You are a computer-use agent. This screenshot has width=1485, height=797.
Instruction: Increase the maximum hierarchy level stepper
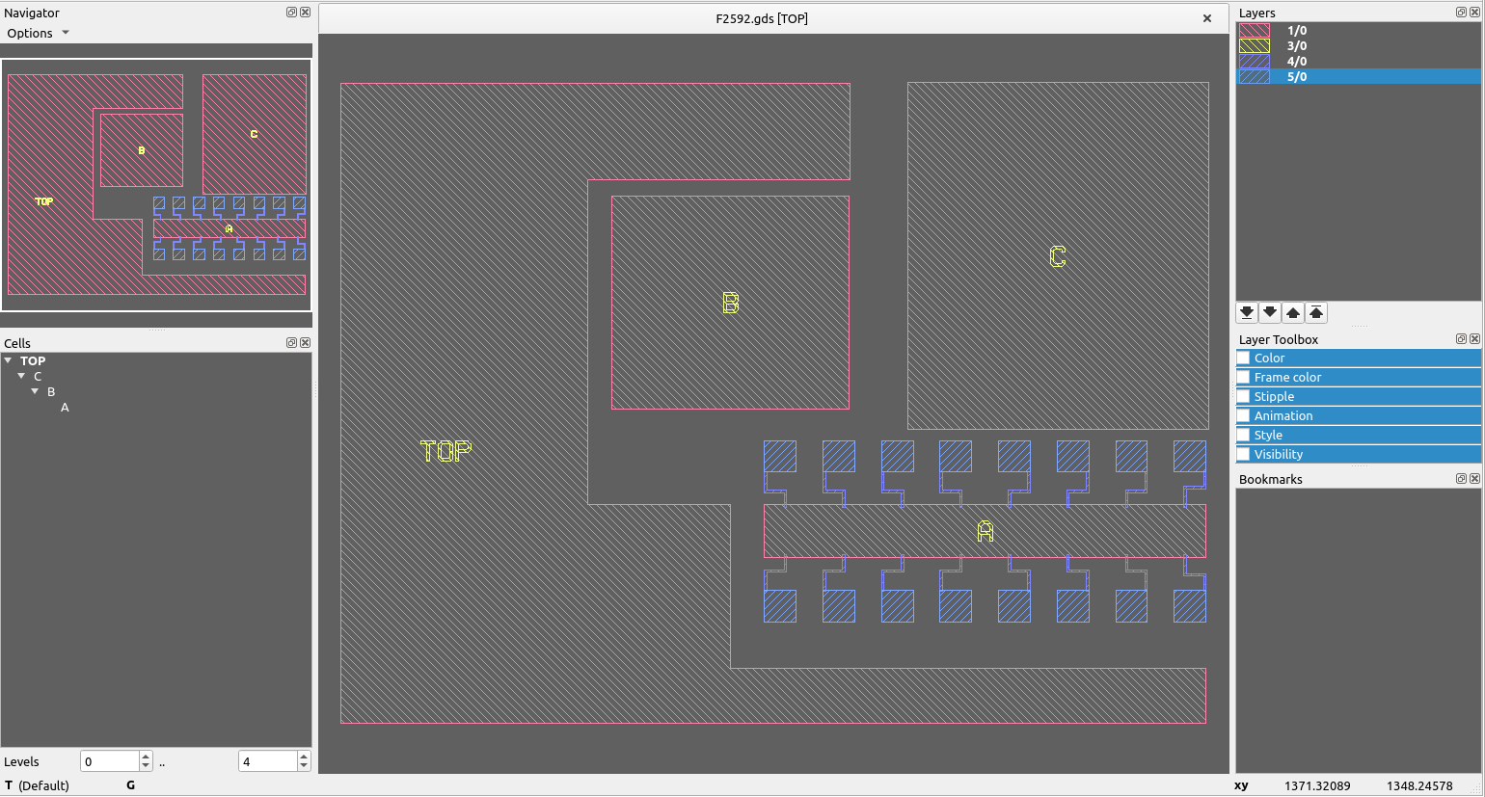point(304,757)
